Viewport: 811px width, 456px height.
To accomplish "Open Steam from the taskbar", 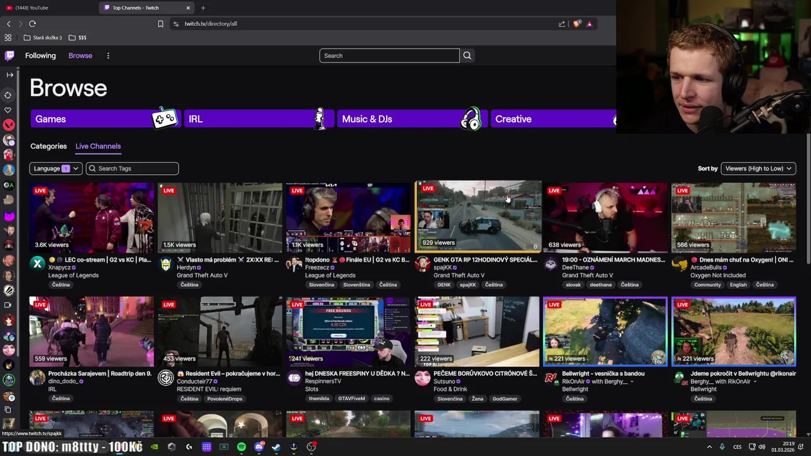I will 276,447.
